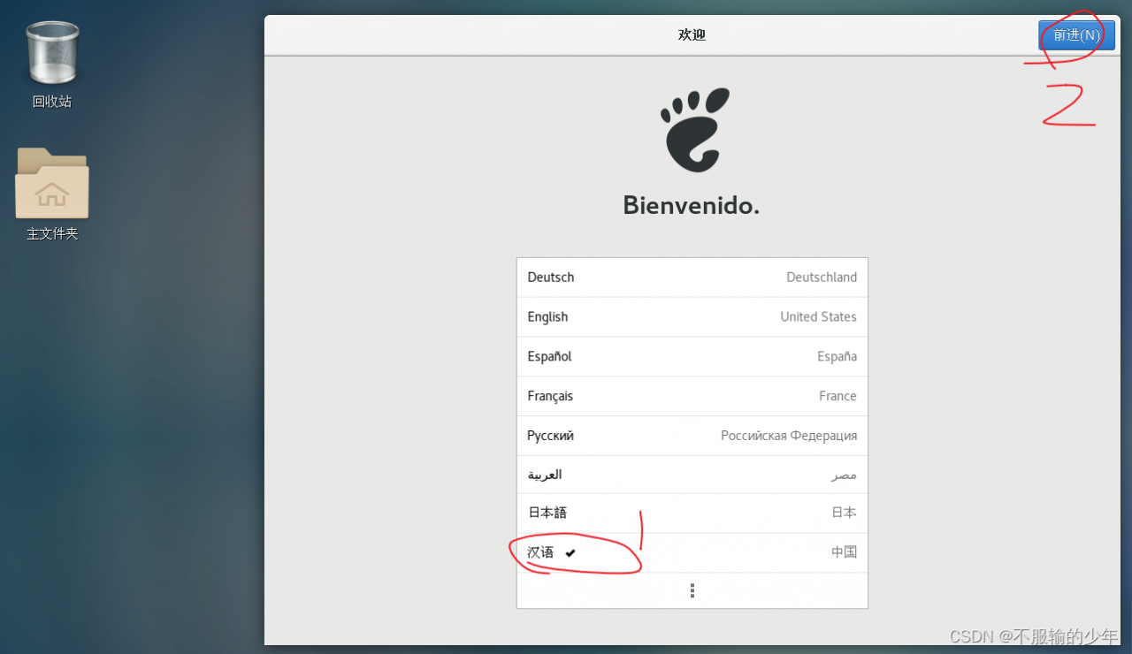Click the 前进(N) next button
Screen dimensions: 1132x654
1076,35
